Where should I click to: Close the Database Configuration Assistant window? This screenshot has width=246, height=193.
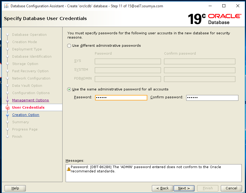[x=238, y=6]
